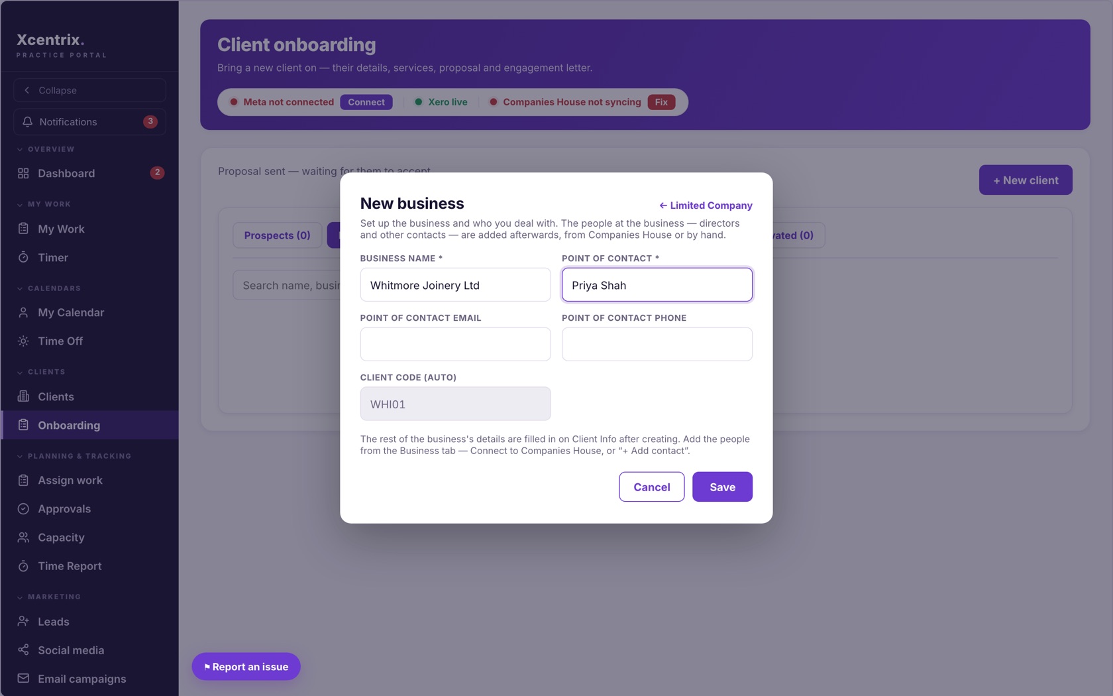The height and width of the screenshot is (696, 1113).
Task: Click the Approvals checkmark icon
Action: [x=23, y=508]
